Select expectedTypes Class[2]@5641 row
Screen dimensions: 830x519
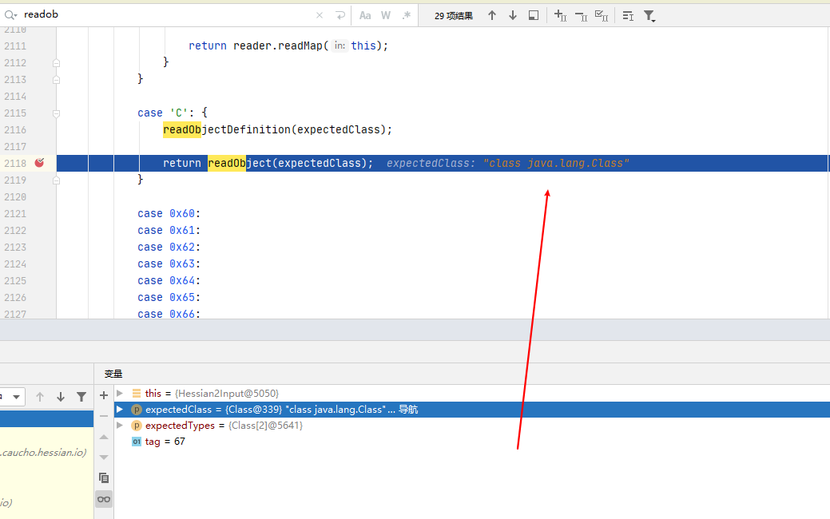(471, 426)
